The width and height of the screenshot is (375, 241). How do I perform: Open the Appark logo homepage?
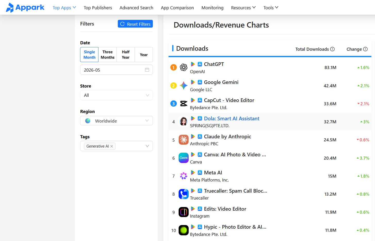point(25,7)
